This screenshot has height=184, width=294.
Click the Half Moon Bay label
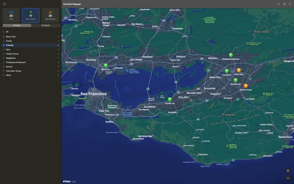145,136
